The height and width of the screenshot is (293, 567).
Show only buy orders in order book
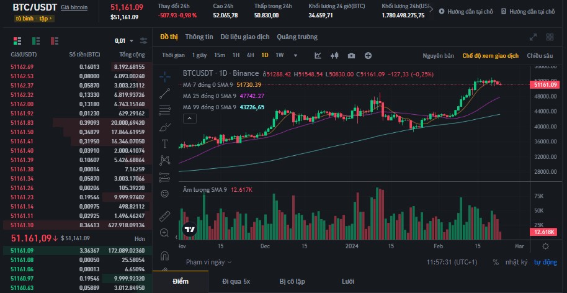[x=36, y=41]
